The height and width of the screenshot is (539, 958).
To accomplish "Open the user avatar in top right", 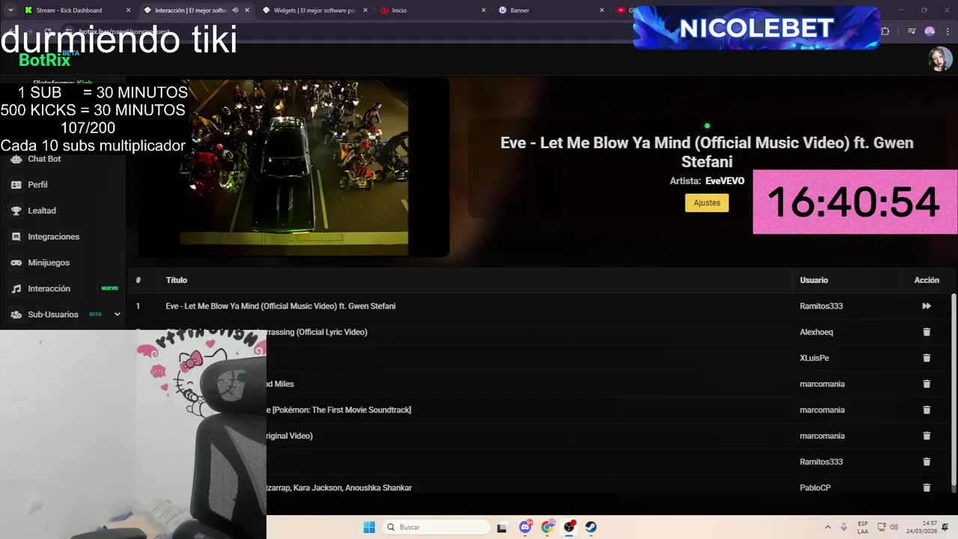I will (940, 58).
